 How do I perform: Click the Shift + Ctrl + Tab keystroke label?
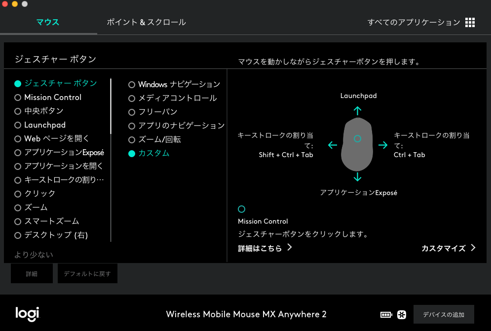(286, 155)
